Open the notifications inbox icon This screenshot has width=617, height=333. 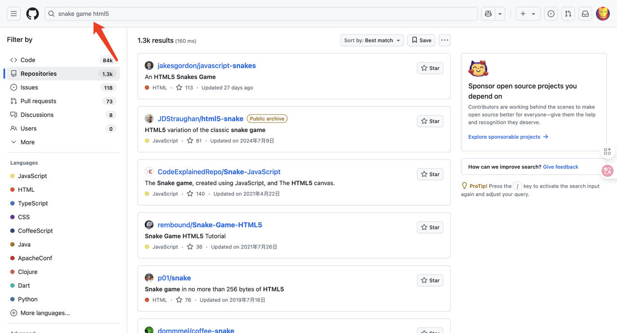pos(585,14)
